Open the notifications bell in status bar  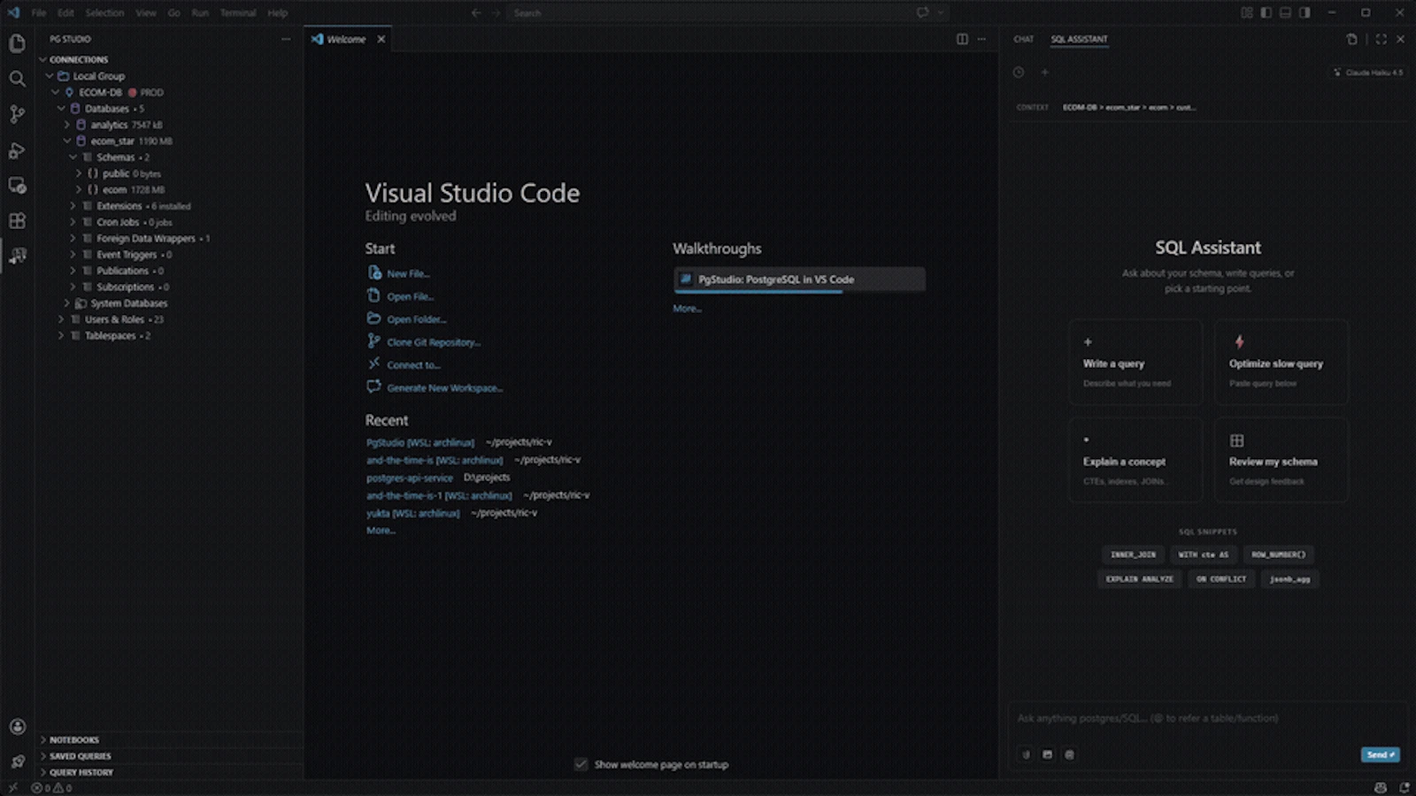(x=1404, y=787)
